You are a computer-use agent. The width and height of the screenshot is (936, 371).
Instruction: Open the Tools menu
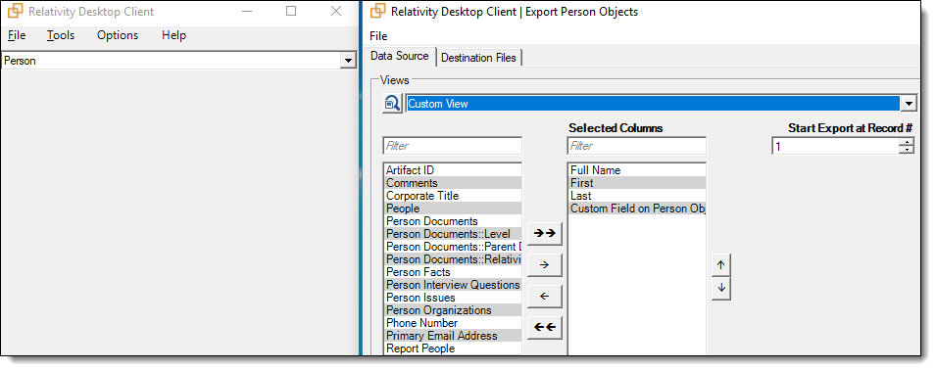click(61, 35)
